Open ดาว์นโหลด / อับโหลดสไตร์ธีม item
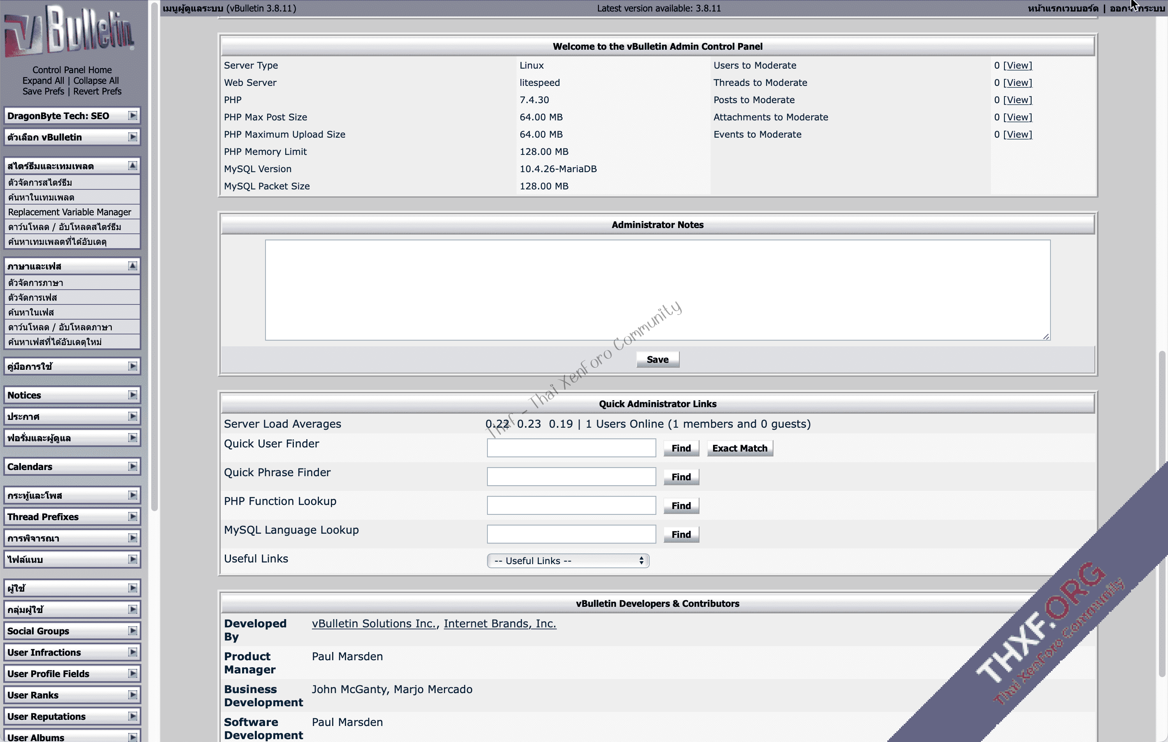1168x742 pixels. (x=72, y=227)
